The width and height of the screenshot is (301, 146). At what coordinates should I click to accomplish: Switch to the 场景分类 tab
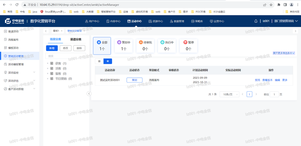click(x=55, y=39)
